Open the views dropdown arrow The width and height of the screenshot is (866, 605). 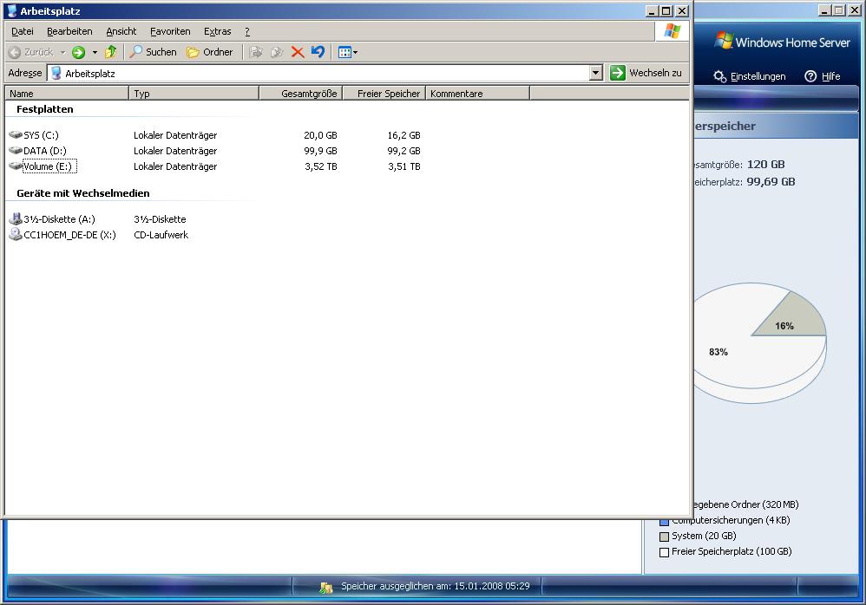tap(355, 52)
